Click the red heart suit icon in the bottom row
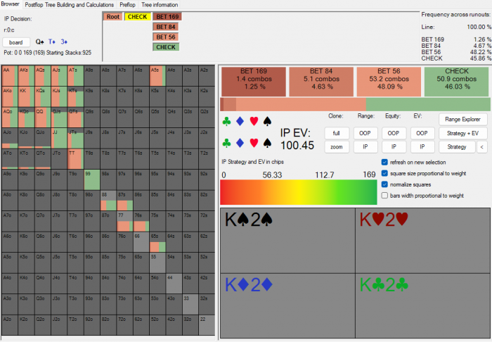This screenshot has width=492, height=342. (x=254, y=144)
